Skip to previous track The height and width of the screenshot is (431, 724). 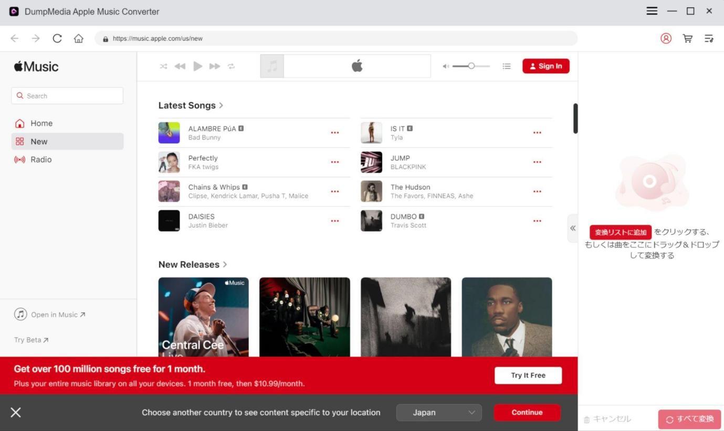(180, 66)
